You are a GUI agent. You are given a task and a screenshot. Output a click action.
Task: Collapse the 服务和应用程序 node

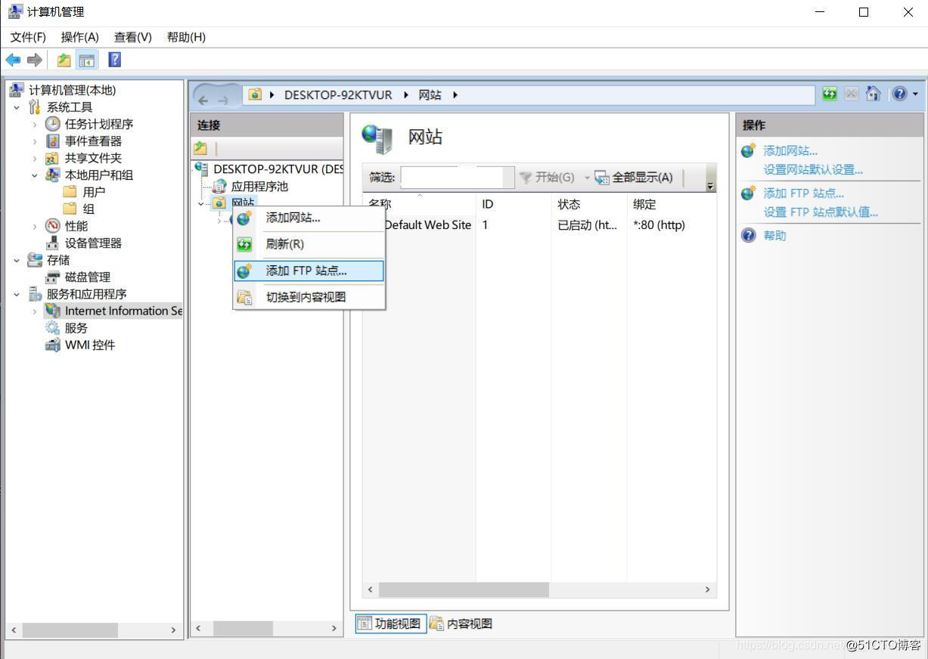[17, 294]
